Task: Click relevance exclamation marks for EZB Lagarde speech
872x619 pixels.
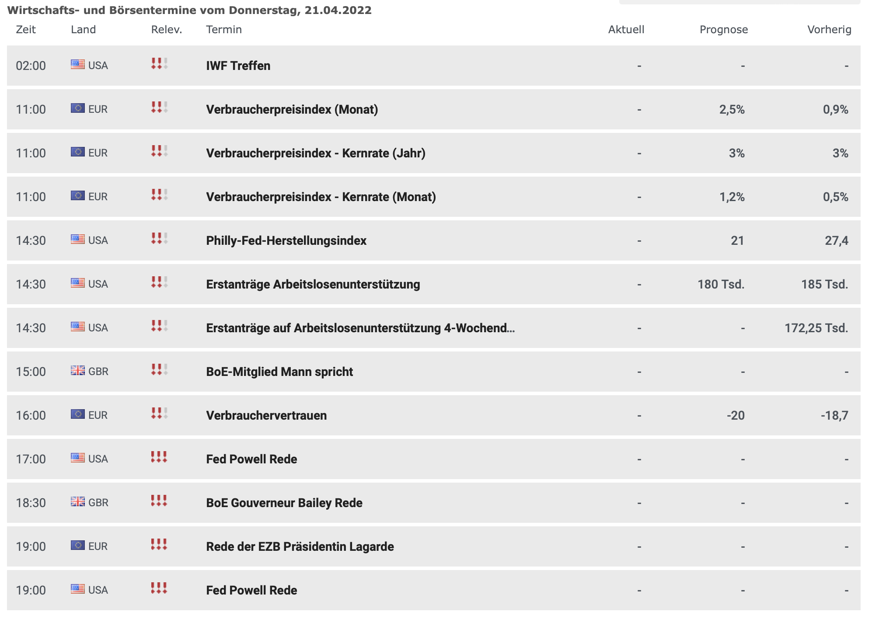Action: (159, 545)
